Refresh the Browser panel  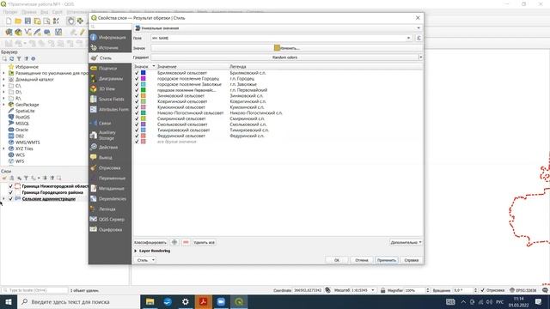(11, 59)
